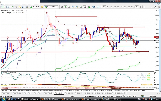Select the arrow cursor tool
The width and height of the screenshot is (161, 101).
coord(137,7)
